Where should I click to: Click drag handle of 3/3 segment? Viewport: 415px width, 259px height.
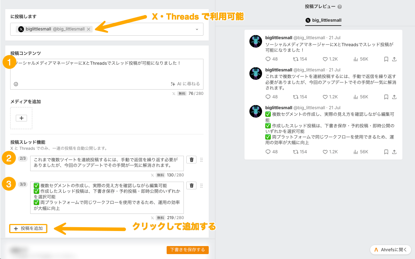201,185
